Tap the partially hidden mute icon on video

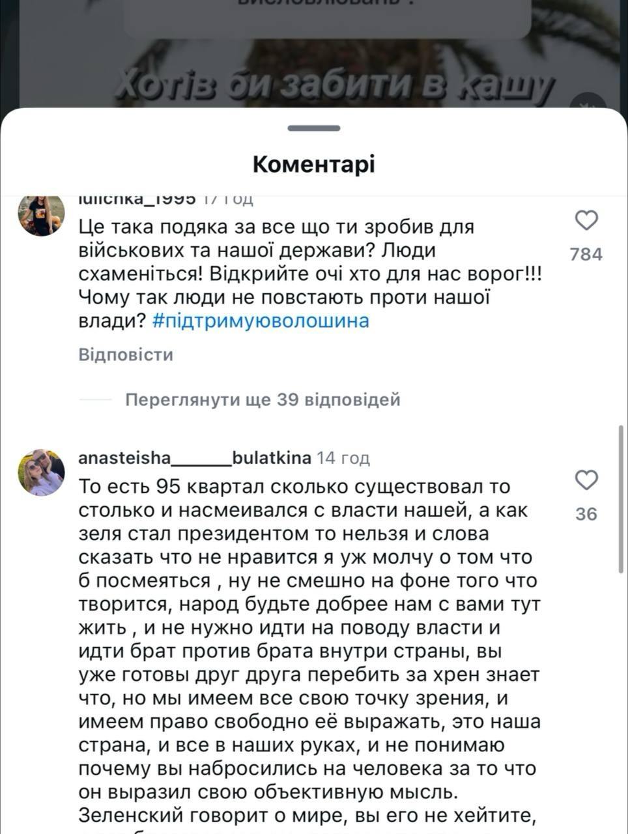point(588,104)
